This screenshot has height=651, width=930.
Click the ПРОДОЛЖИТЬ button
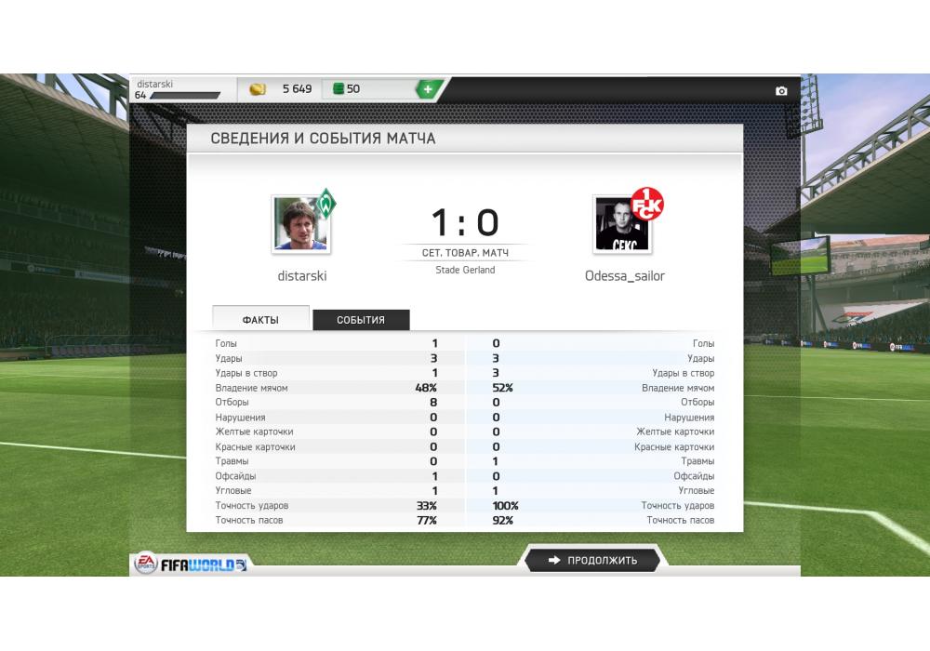[591, 560]
